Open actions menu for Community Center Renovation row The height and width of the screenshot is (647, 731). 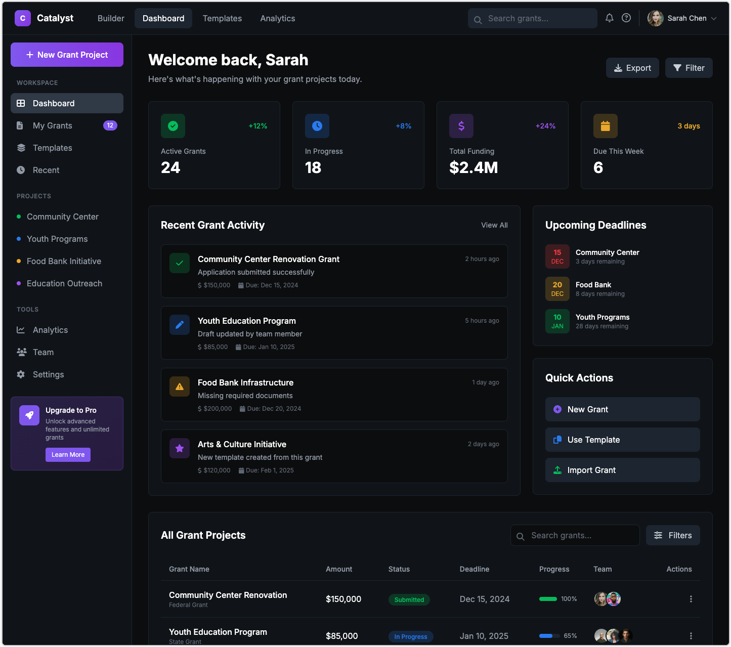click(x=691, y=599)
